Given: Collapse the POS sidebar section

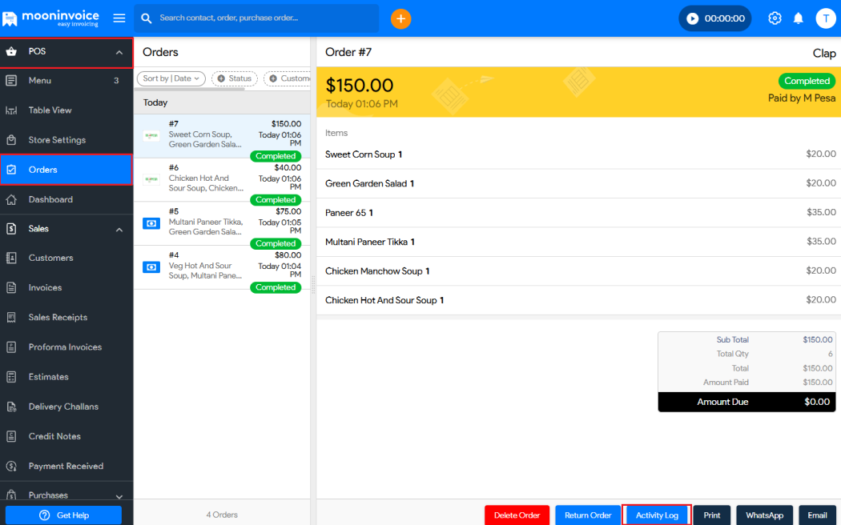Looking at the screenshot, I should tap(119, 52).
